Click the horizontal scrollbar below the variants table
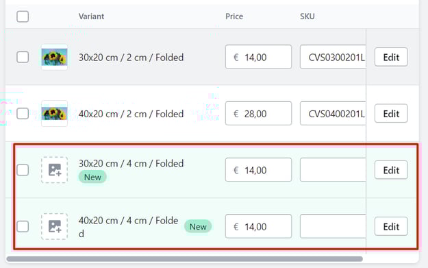428x268 pixels. click(x=184, y=258)
